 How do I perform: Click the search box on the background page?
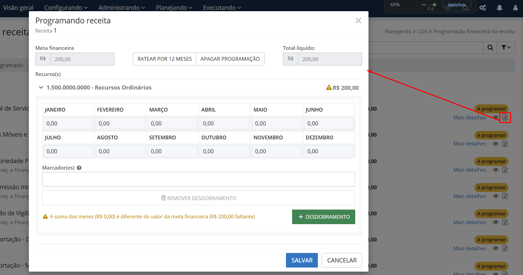(426, 47)
